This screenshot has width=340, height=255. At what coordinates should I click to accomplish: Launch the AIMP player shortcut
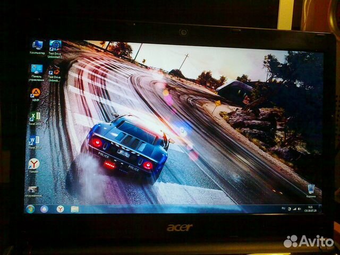[36, 95]
